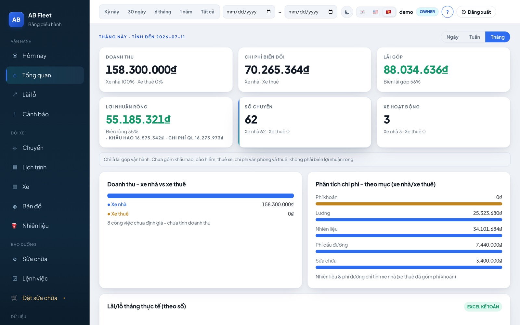Viewport: 520px width, 325px height.
Task: Click the Sửa chữa value 3.400.000đ
Action: (489, 261)
